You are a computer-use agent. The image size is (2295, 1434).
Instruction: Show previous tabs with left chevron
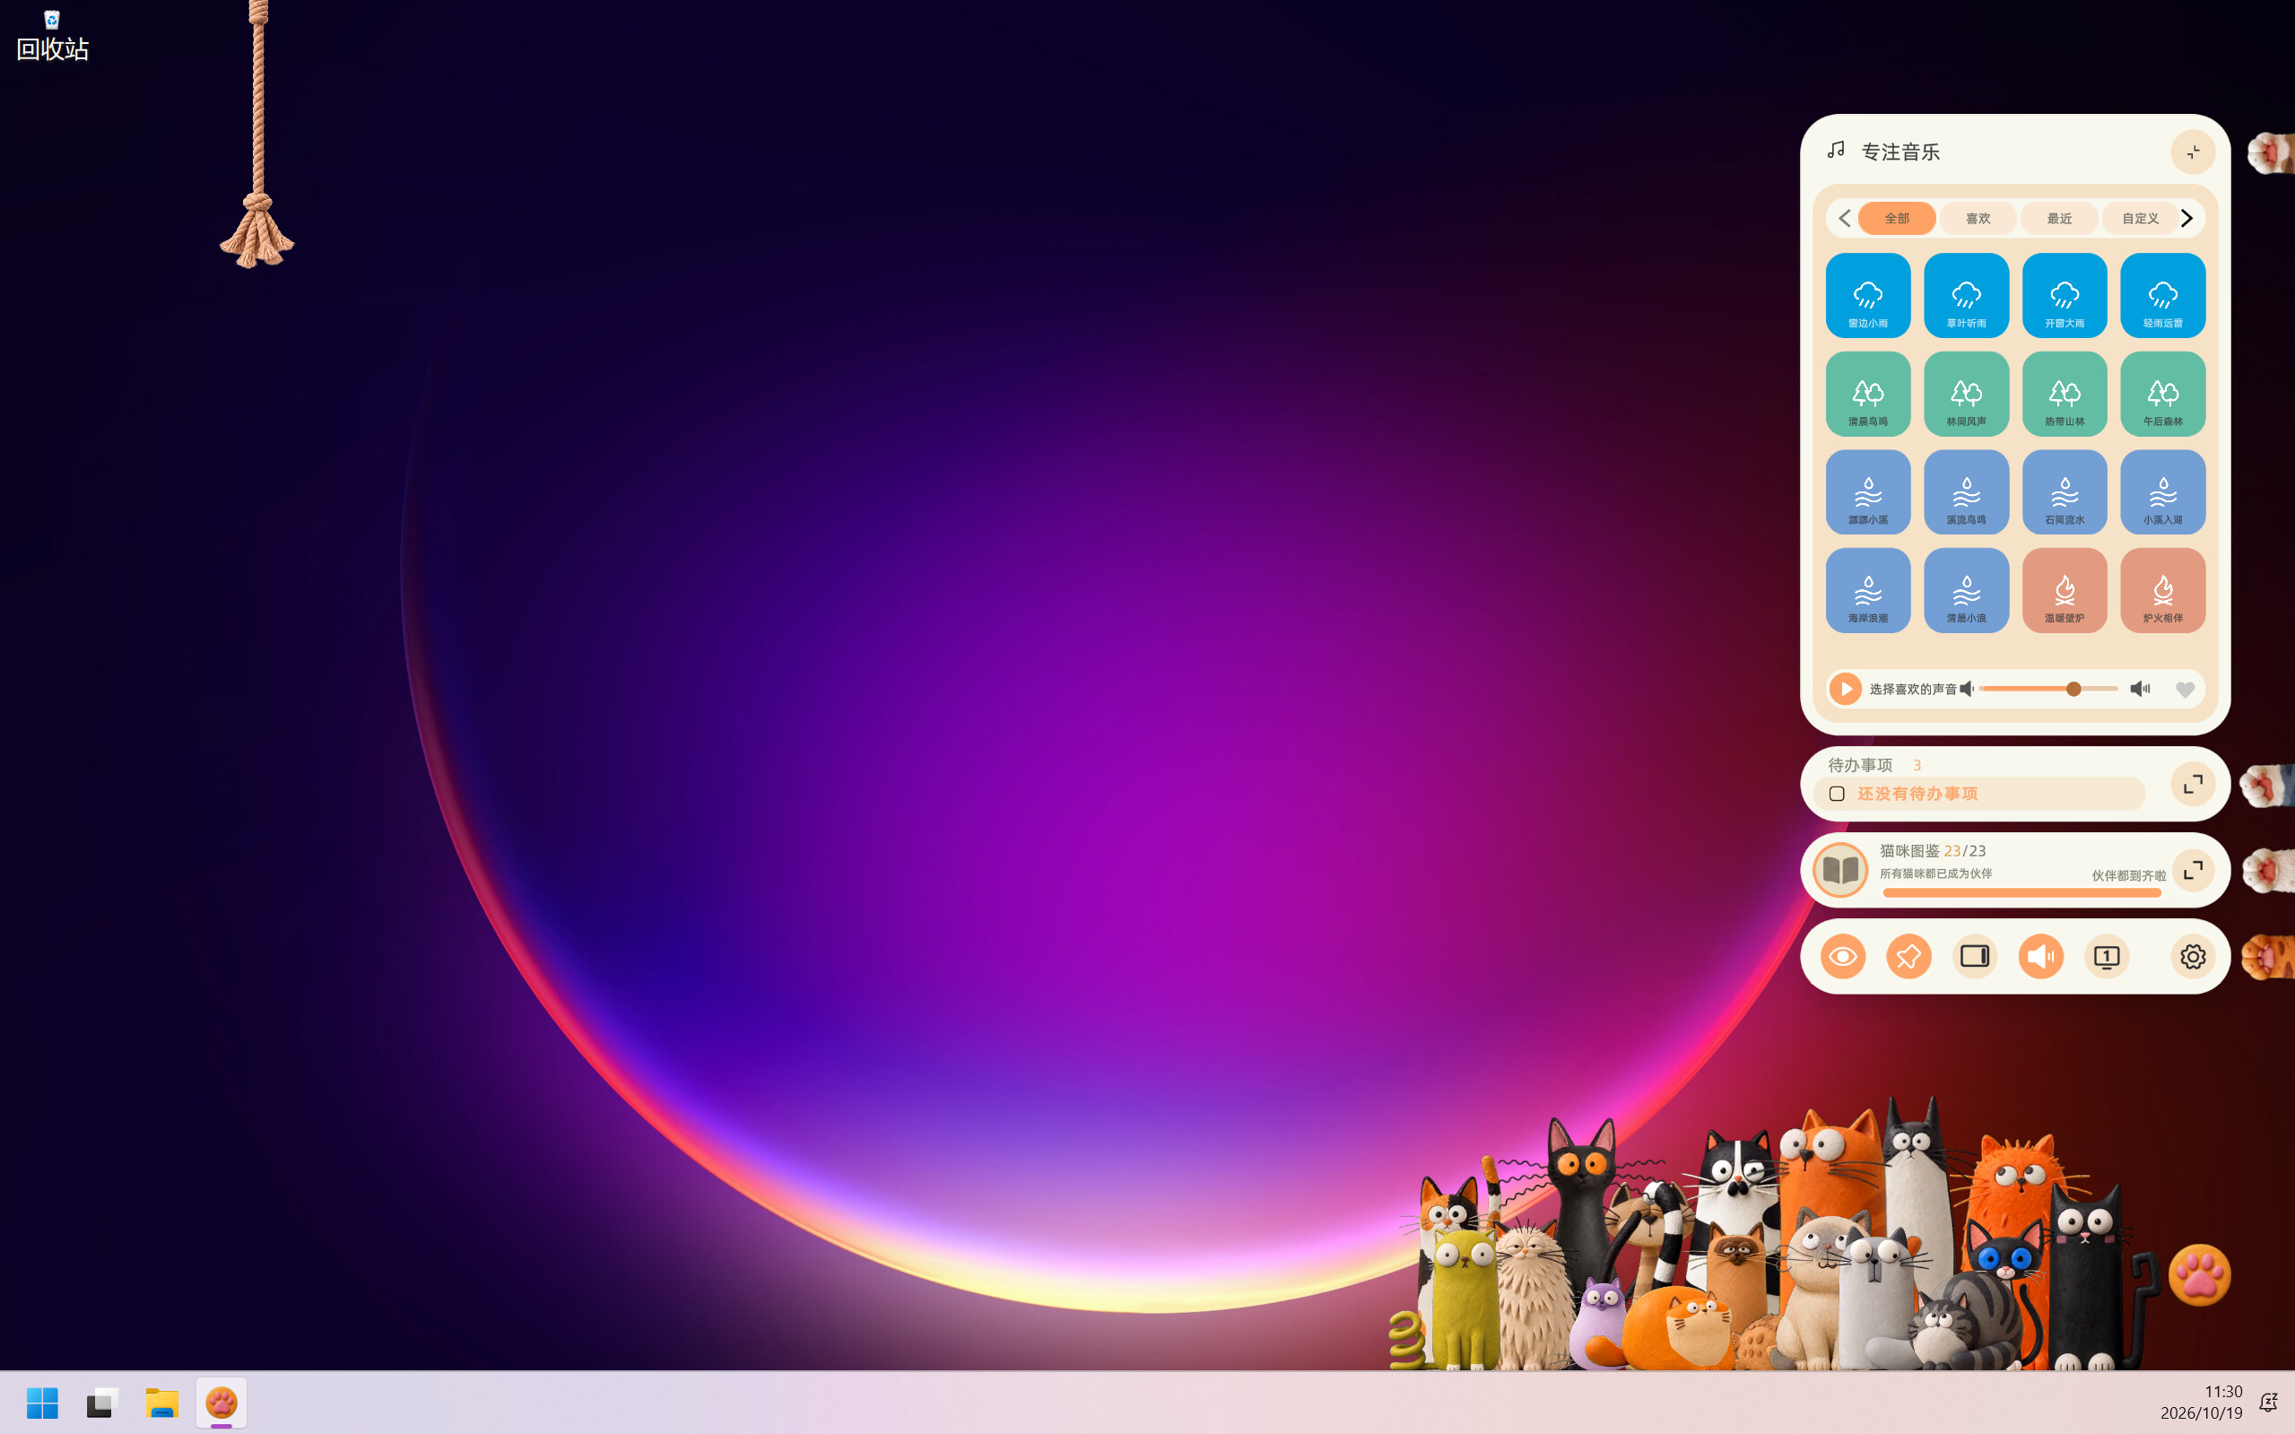pos(1845,218)
